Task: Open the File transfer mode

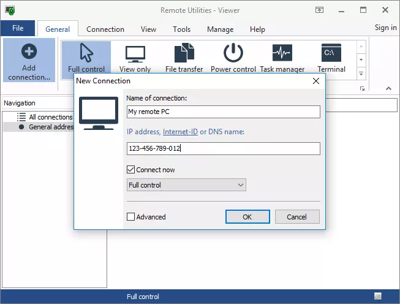Action: tap(184, 54)
